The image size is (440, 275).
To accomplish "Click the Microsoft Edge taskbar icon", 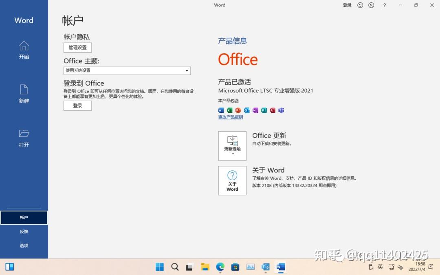I will (x=220, y=267).
